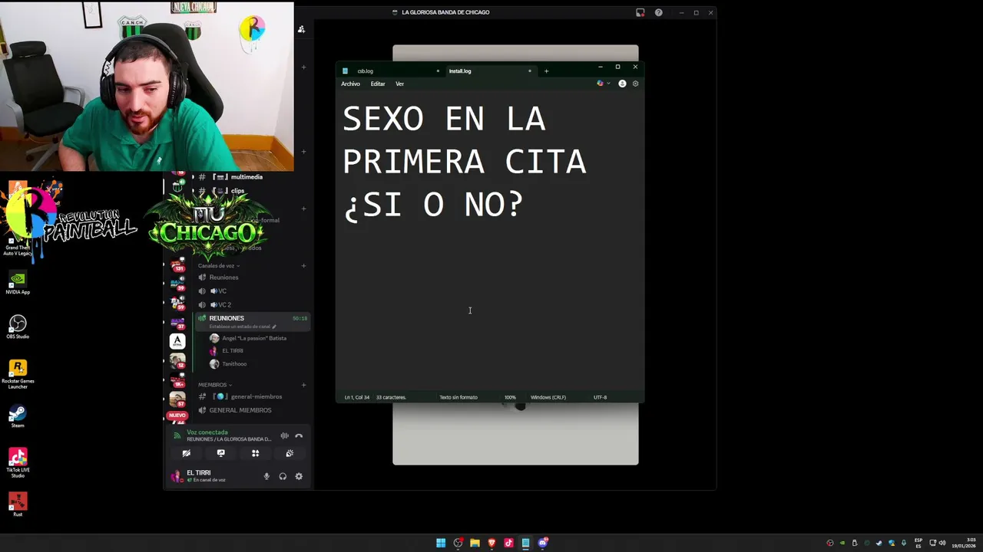Click the Ln 1, Col 34 status entry
Viewport: 983px width, 552px height.
coord(356,397)
